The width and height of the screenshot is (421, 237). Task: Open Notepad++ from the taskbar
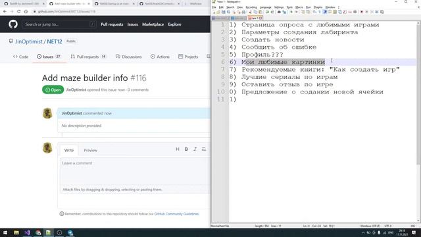pyautogui.click(x=48, y=232)
